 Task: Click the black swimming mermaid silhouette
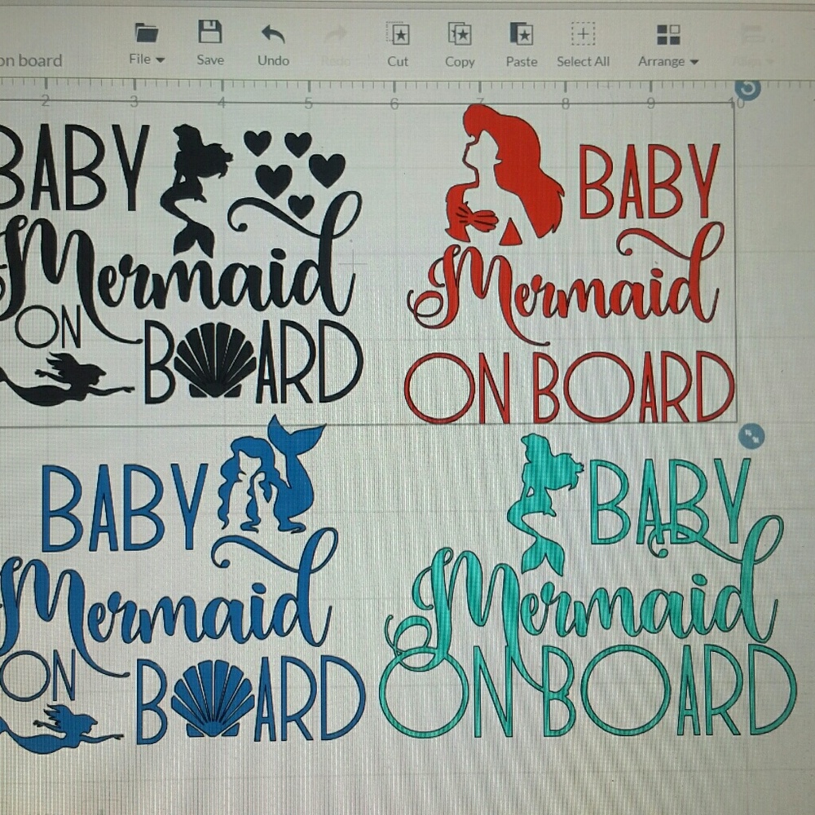[x=65, y=380]
